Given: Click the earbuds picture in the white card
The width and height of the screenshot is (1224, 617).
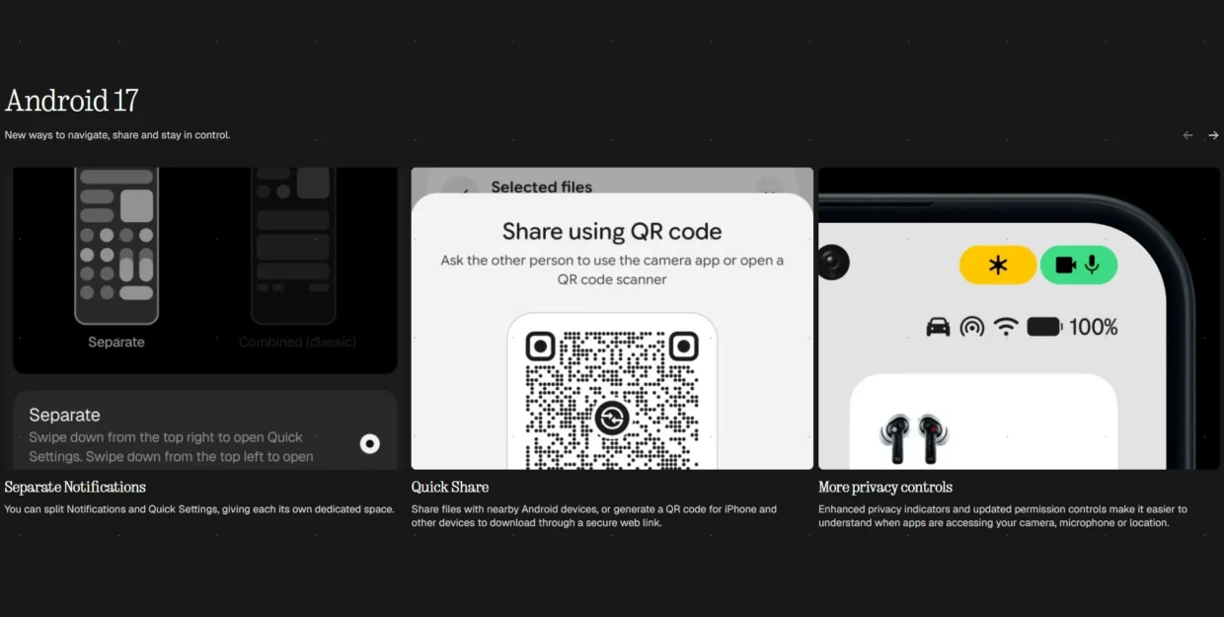Looking at the screenshot, I should coord(913,438).
